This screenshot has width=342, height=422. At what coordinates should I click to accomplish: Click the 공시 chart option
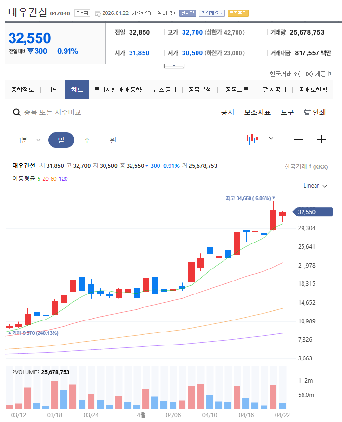[x=227, y=112]
